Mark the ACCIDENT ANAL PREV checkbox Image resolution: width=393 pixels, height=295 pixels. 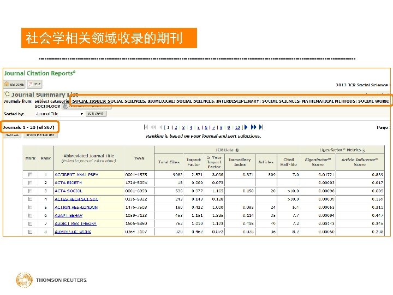(31, 175)
